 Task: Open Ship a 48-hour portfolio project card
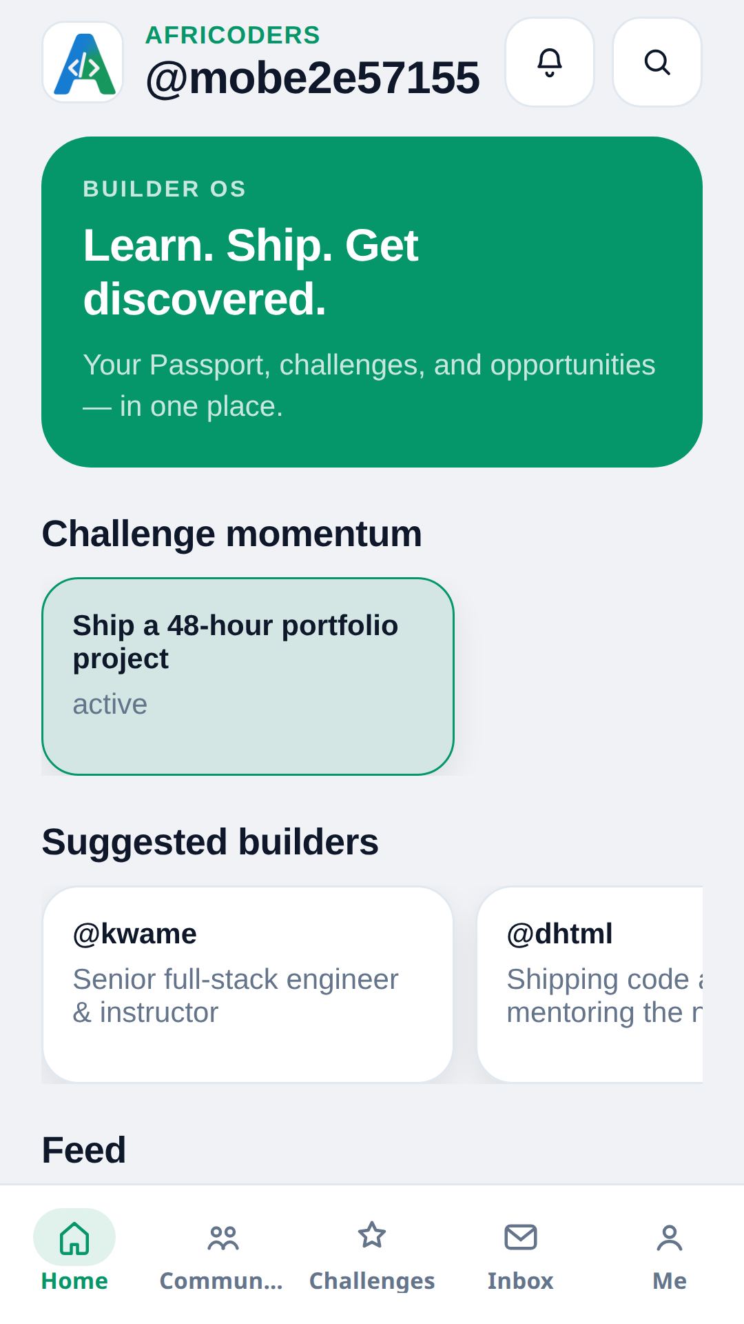click(248, 676)
